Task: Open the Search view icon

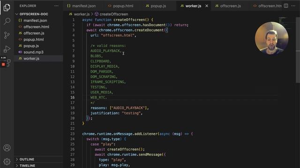Action: point(7,21)
